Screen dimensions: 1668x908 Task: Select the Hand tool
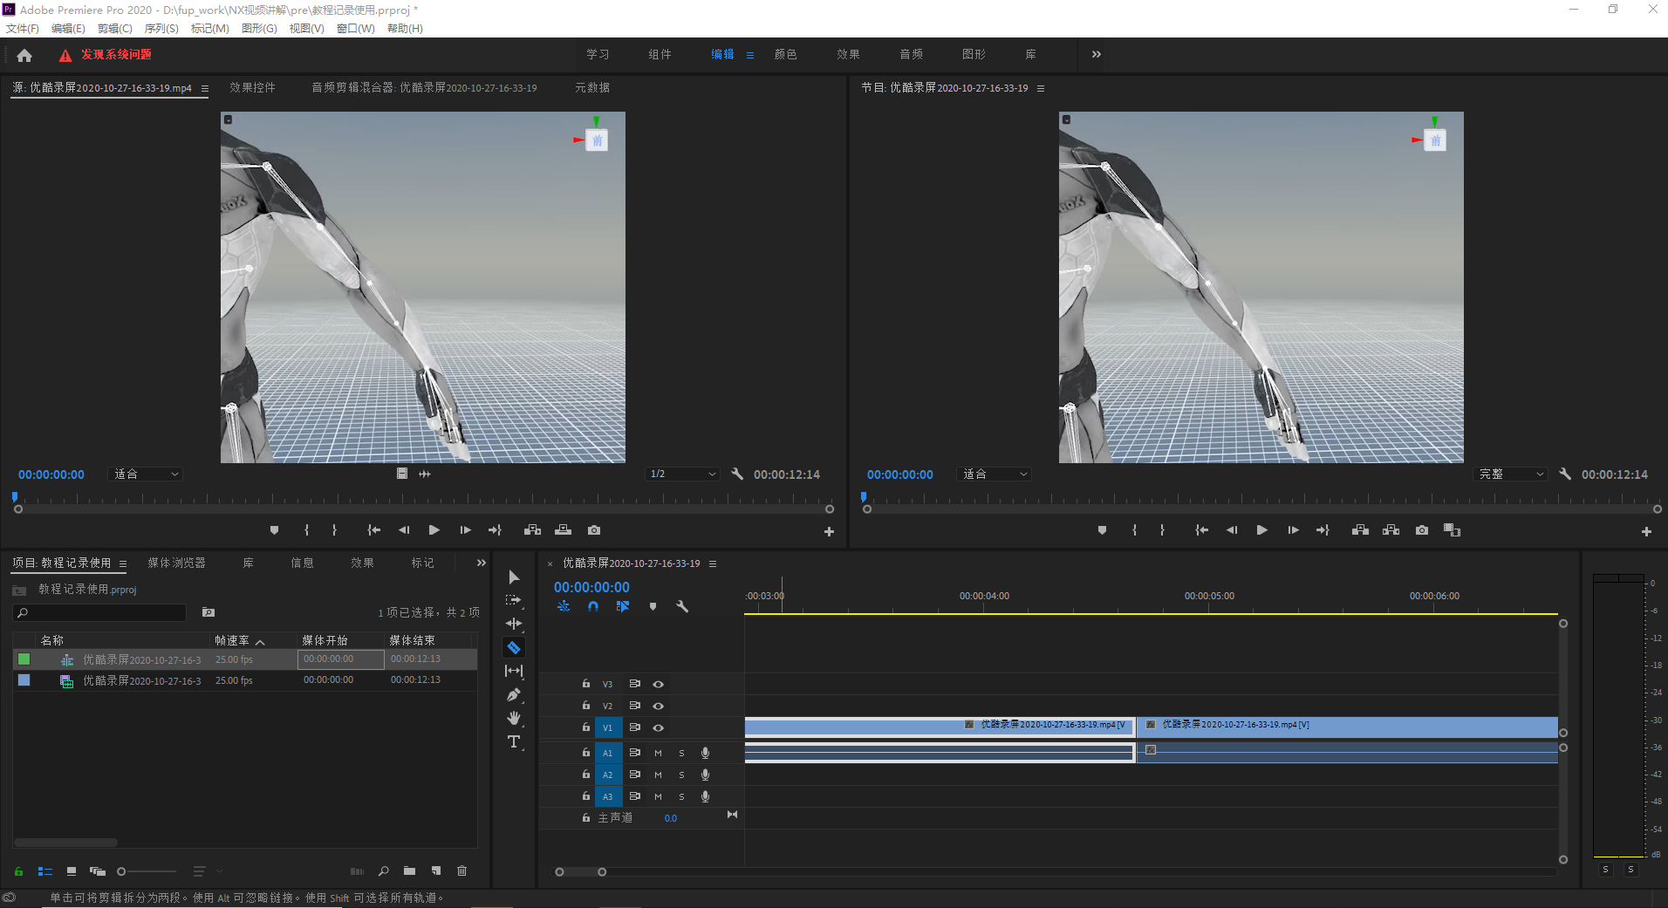(x=514, y=718)
